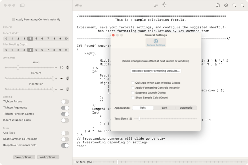
Task: Select the General Settings tab icon
Action: pyautogui.click(x=156, y=42)
